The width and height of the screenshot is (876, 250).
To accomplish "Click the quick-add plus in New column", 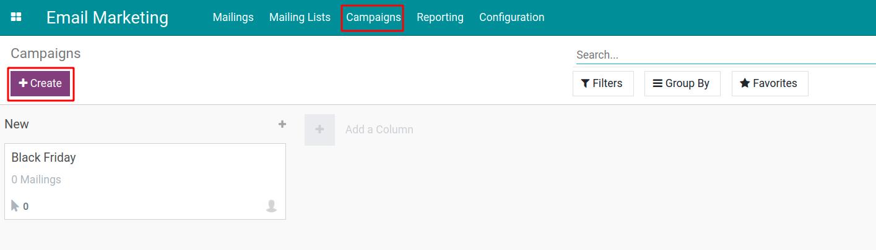I will click(x=282, y=124).
